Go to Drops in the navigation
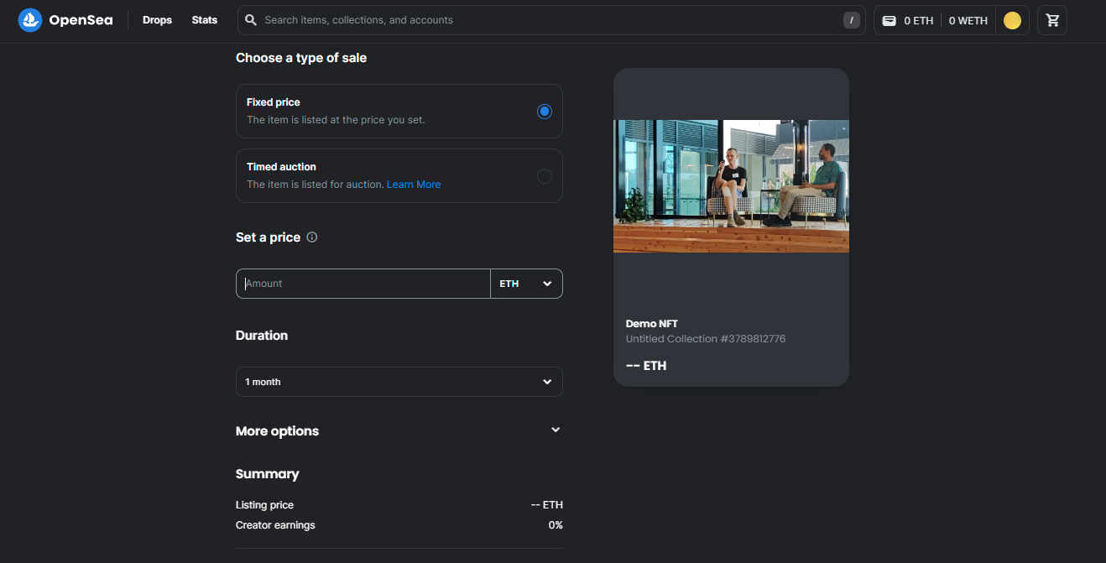Viewport: 1106px width, 563px height. pos(157,20)
